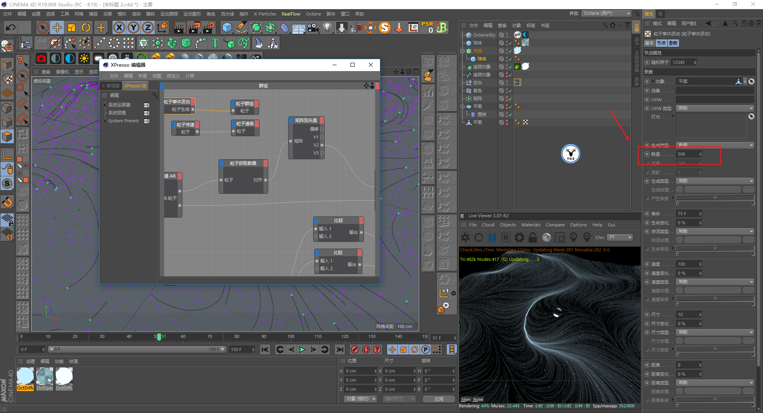The width and height of the screenshot is (763, 413).
Task: Click the orange S plugin icon
Action: [385, 27]
